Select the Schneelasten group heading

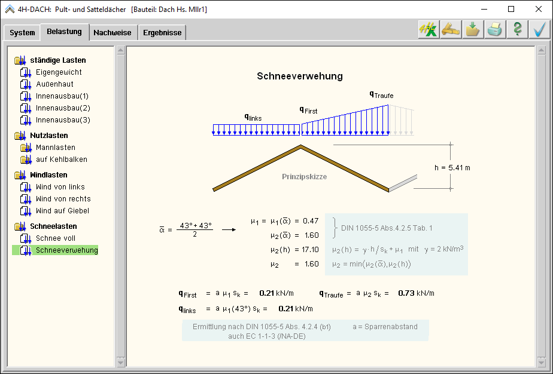point(53,226)
